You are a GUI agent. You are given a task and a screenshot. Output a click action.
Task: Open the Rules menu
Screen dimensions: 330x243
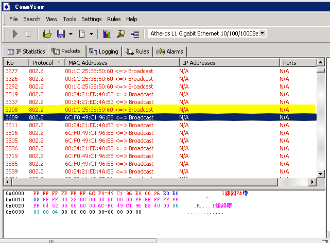coord(114,19)
